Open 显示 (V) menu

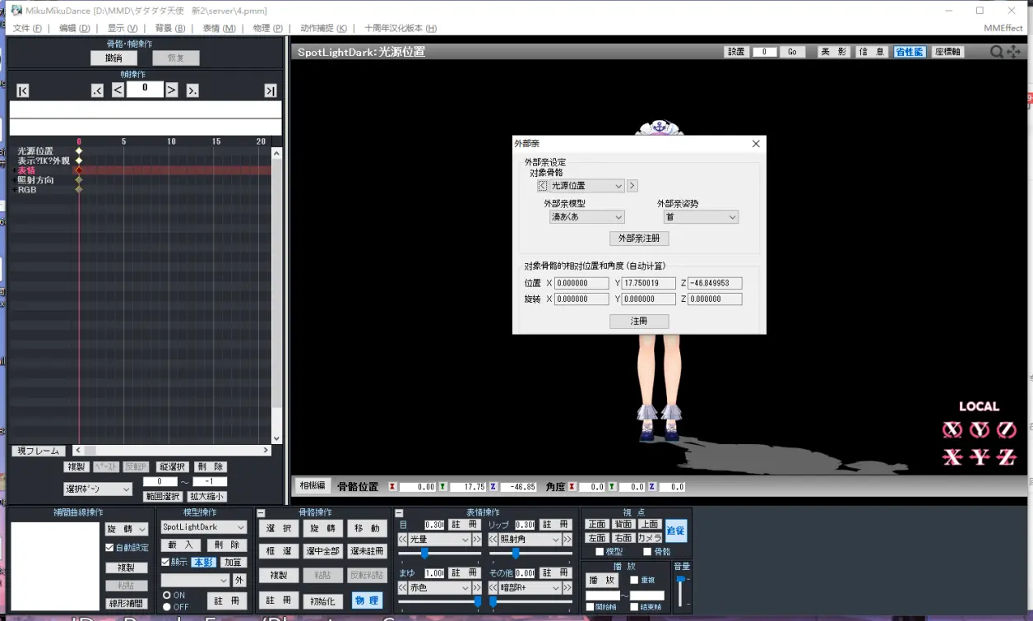pos(123,28)
